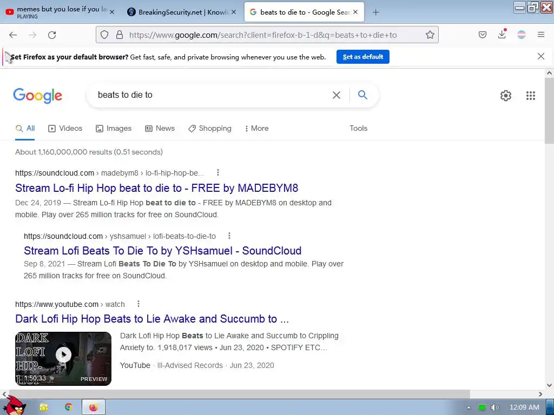Click the Set as default button
This screenshot has height=415, width=554.
[363, 57]
